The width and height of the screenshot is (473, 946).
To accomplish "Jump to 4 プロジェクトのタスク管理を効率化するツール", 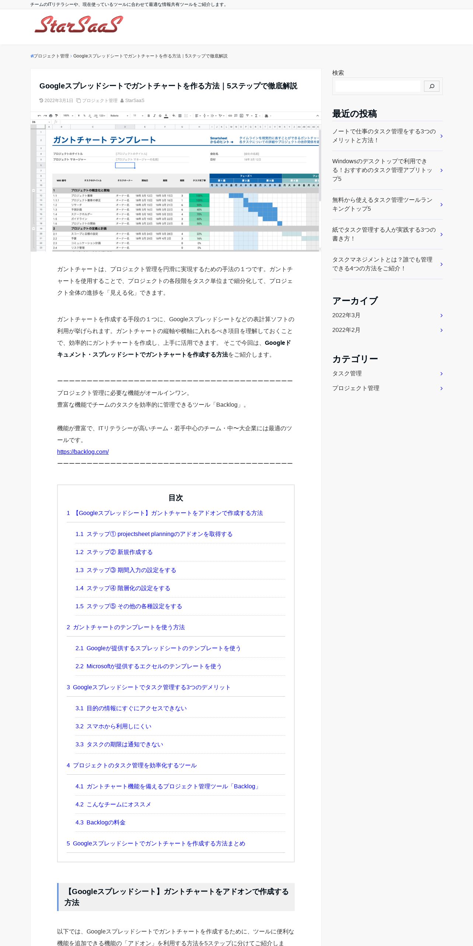I will [x=132, y=765].
